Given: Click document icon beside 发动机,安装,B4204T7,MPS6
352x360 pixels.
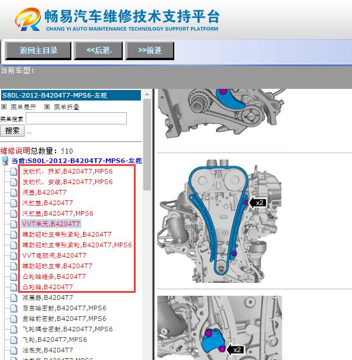Looking at the screenshot, I should pos(14,182).
